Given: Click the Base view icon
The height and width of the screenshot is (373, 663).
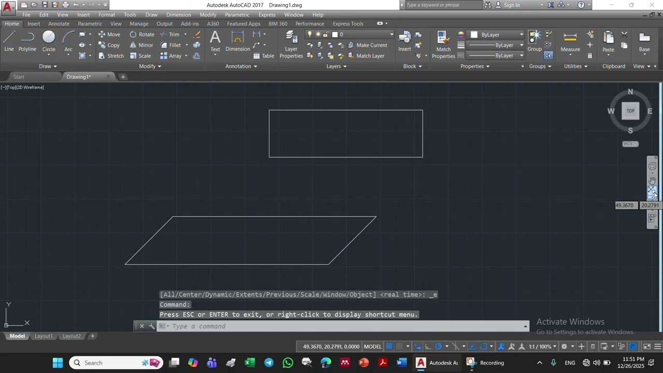Looking at the screenshot, I should 644,41.
